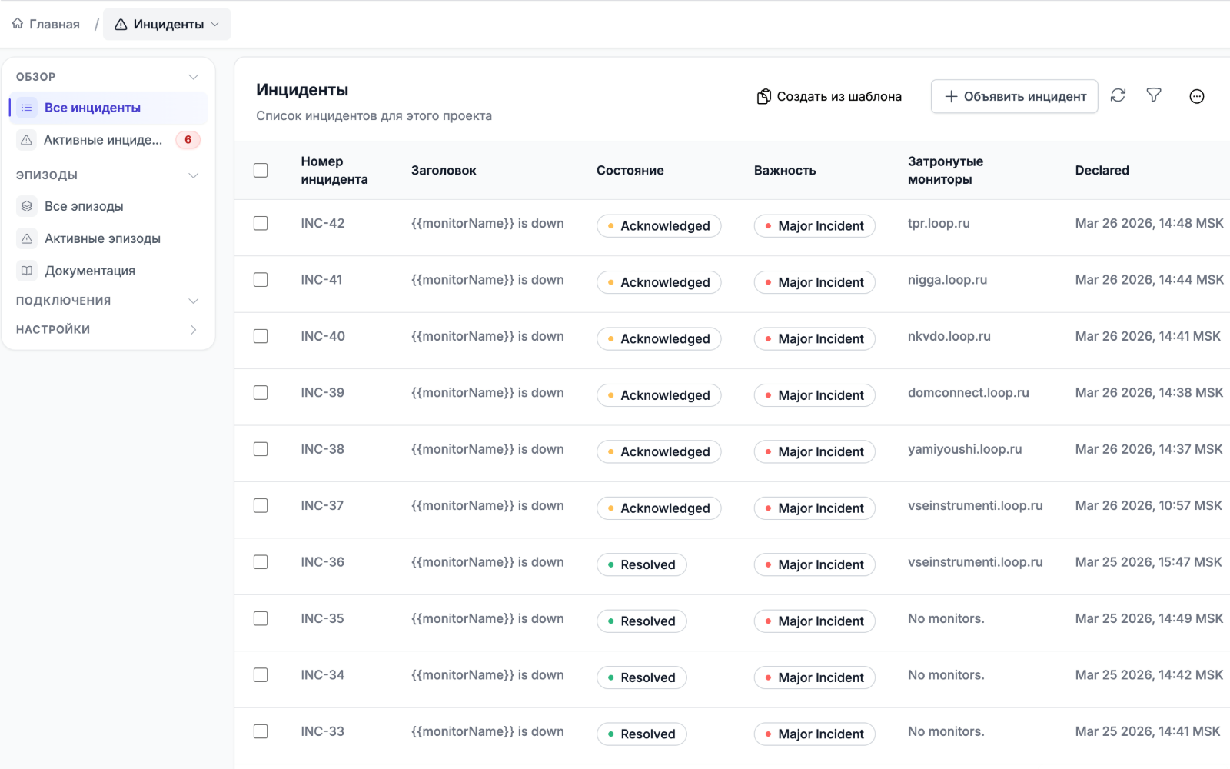Click Создать из шаблона button

tap(829, 96)
